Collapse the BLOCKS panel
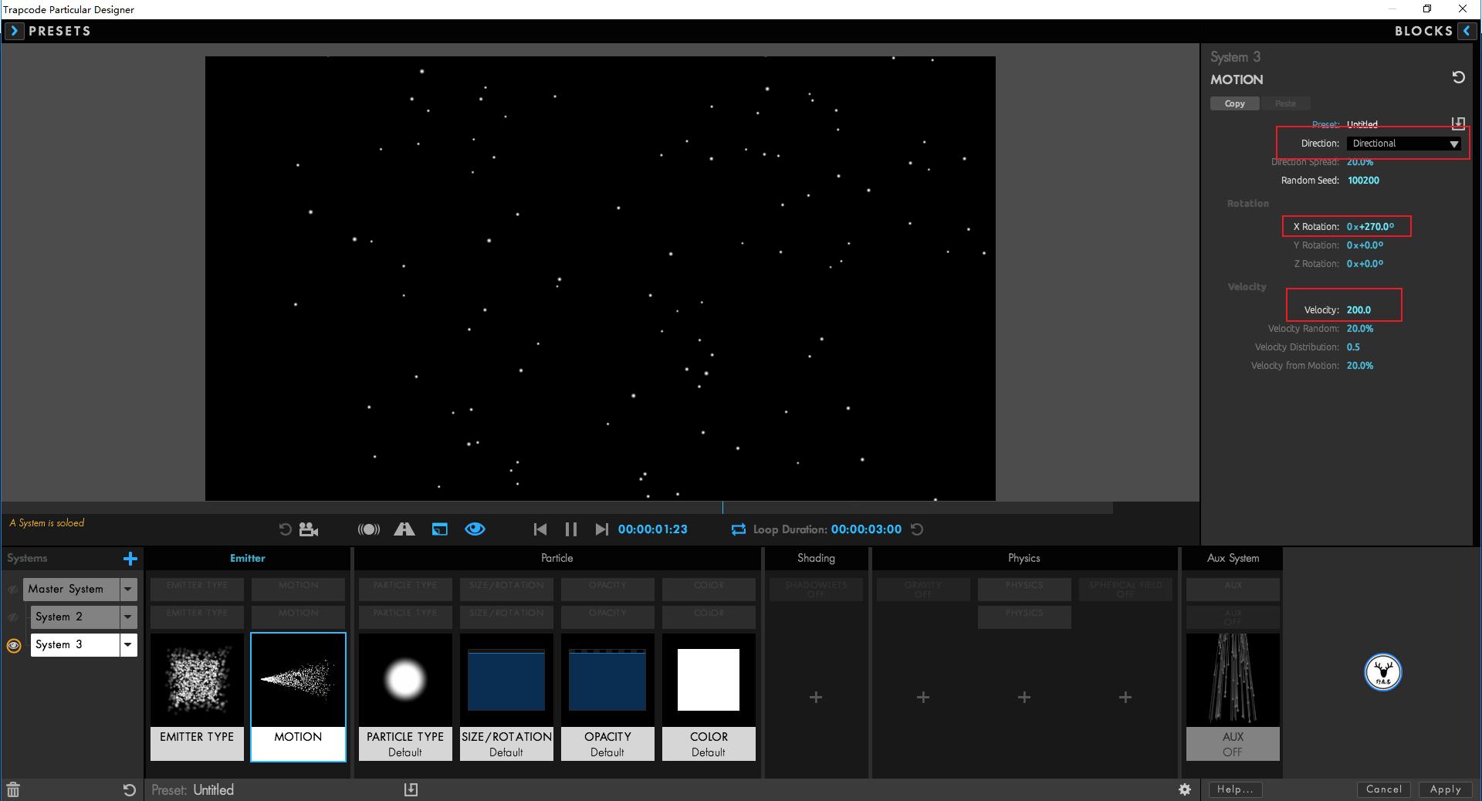Screen dimensions: 1482x801 pos(1467,31)
